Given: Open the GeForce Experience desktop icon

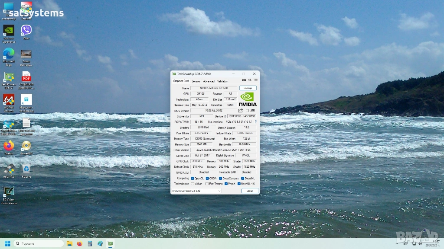Looking at the screenshot, I should [8, 31].
